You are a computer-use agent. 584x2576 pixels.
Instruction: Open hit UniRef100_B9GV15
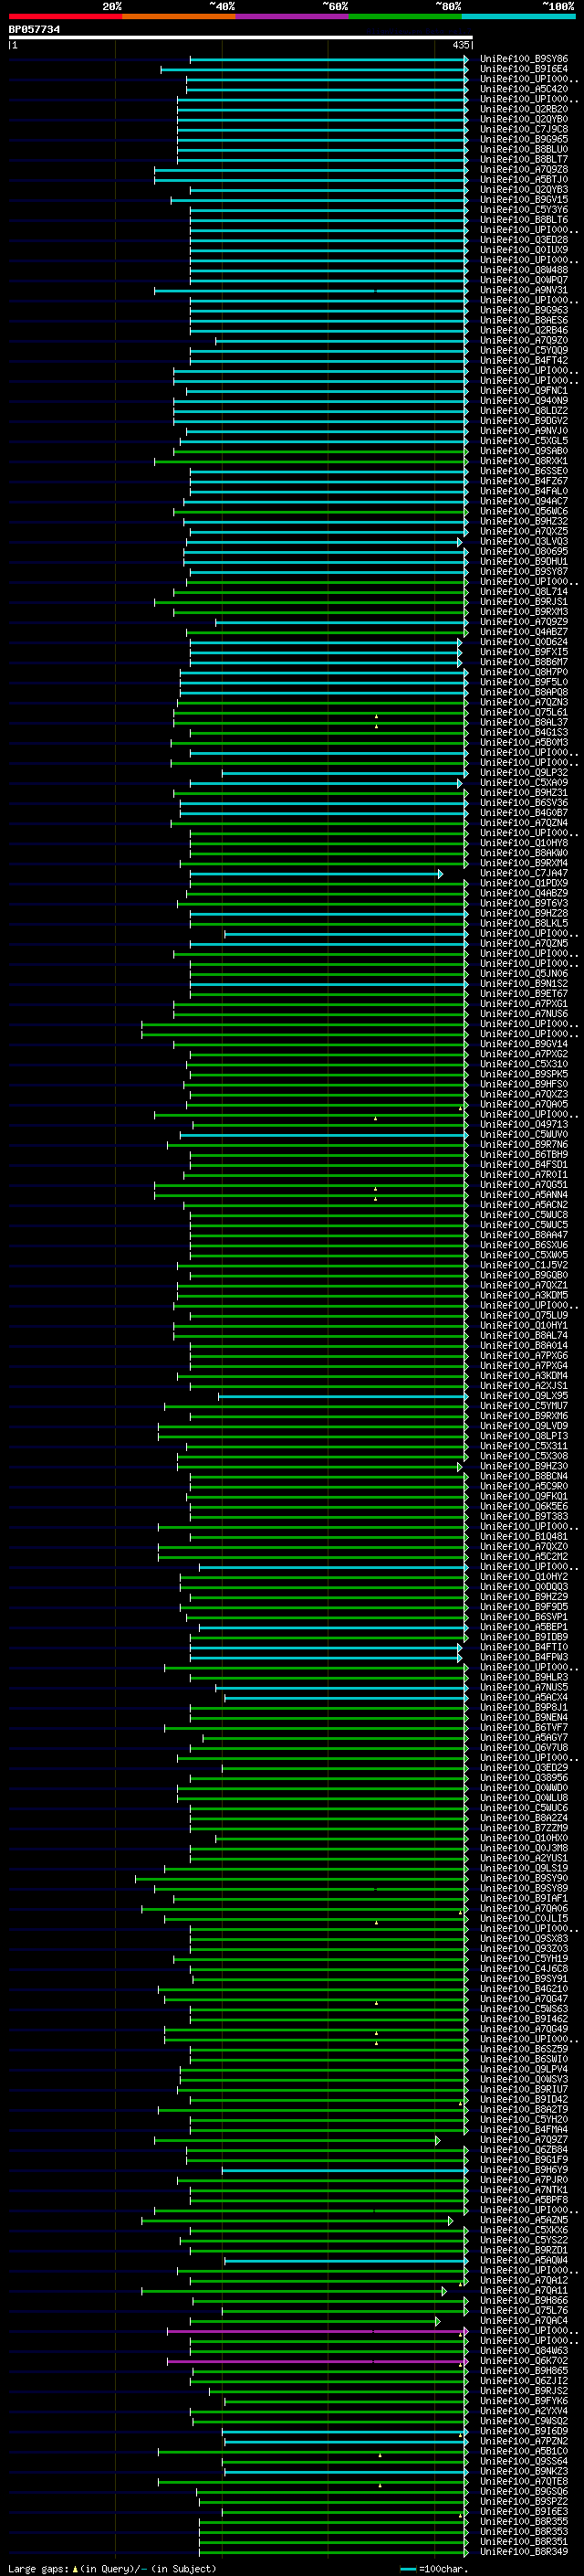click(x=523, y=200)
